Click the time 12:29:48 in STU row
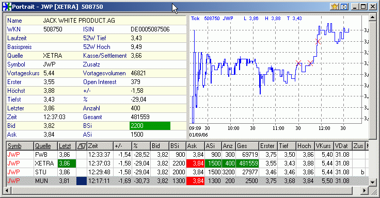380x198 pixels. [99, 172]
